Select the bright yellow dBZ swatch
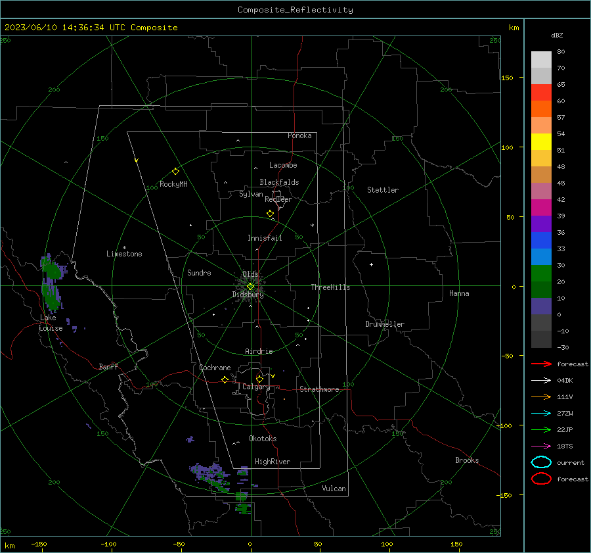 [x=541, y=141]
